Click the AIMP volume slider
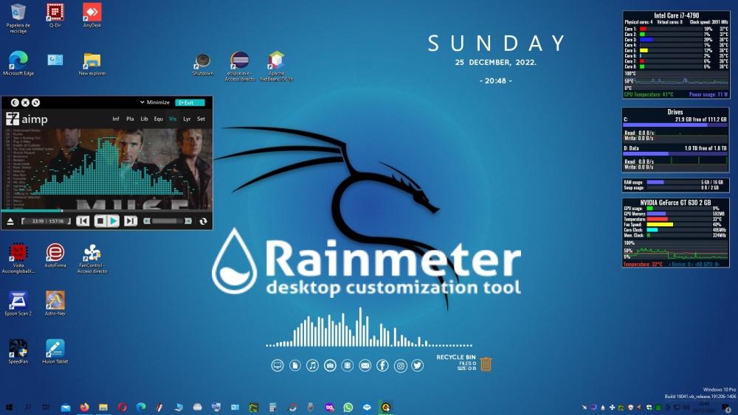This screenshot has height=415, width=738. tap(168, 221)
